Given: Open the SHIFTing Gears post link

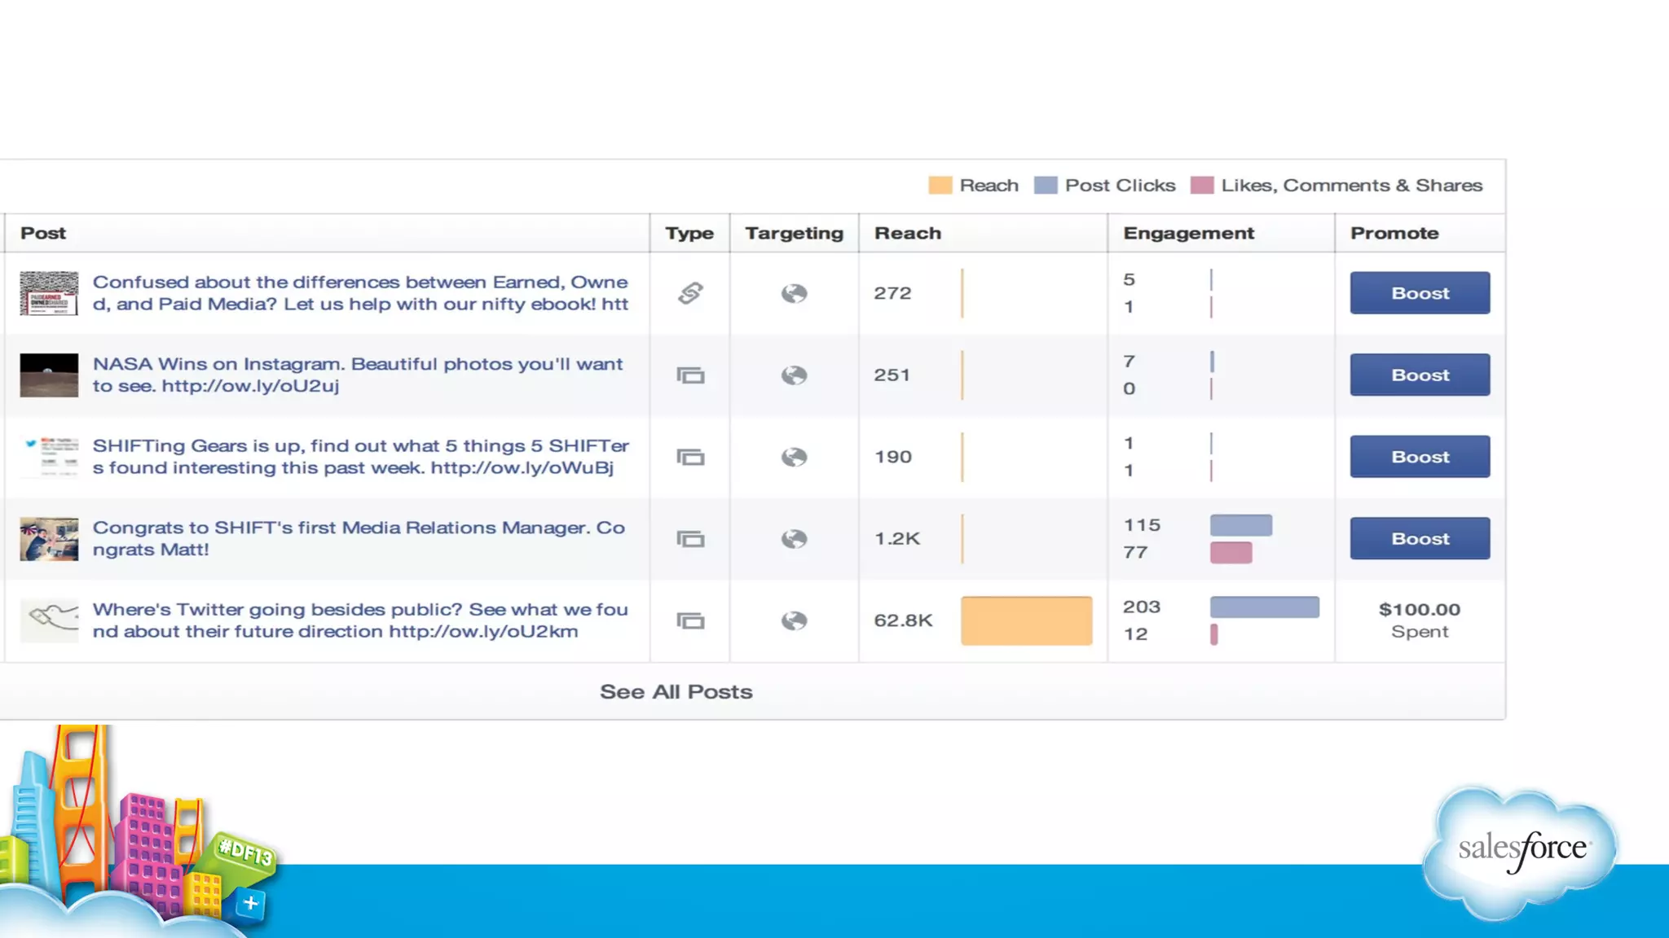Looking at the screenshot, I should pyautogui.click(x=359, y=457).
